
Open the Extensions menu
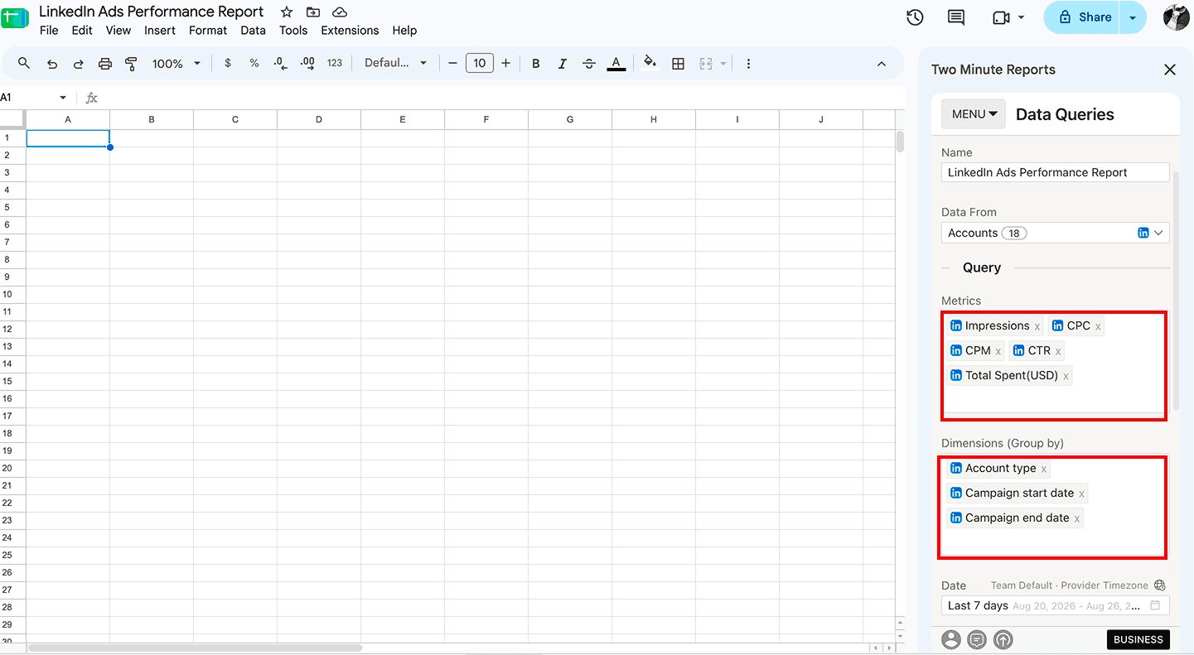point(350,31)
